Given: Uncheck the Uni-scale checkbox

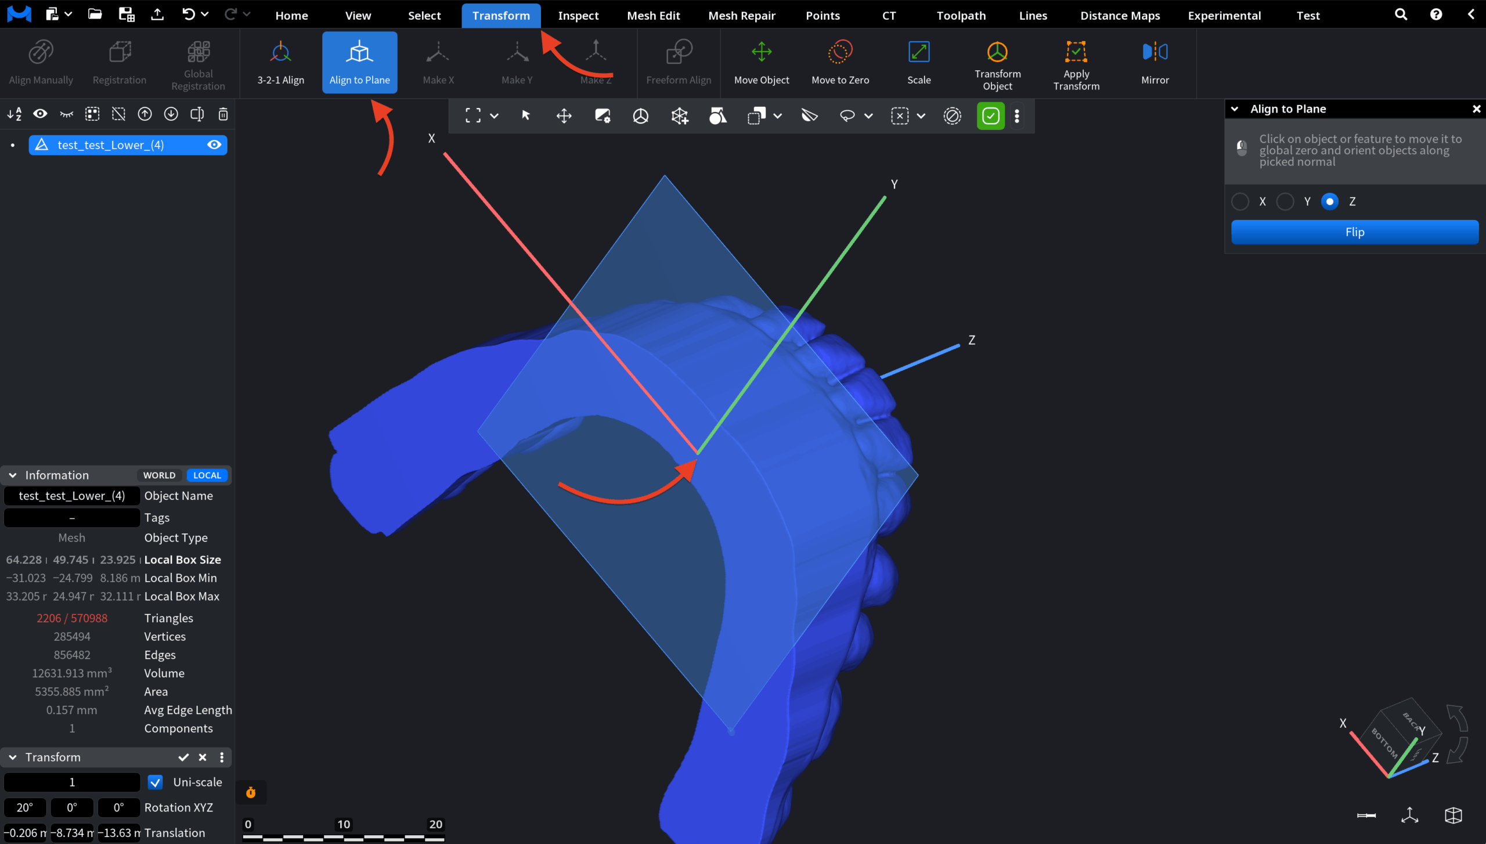Looking at the screenshot, I should pos(155,782).
